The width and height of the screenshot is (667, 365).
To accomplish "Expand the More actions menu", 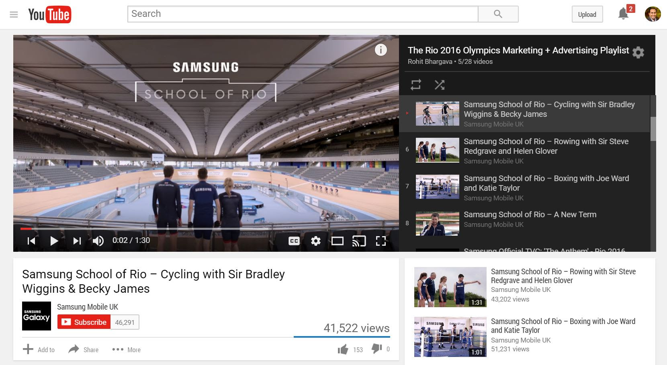I will click(127, 350).
